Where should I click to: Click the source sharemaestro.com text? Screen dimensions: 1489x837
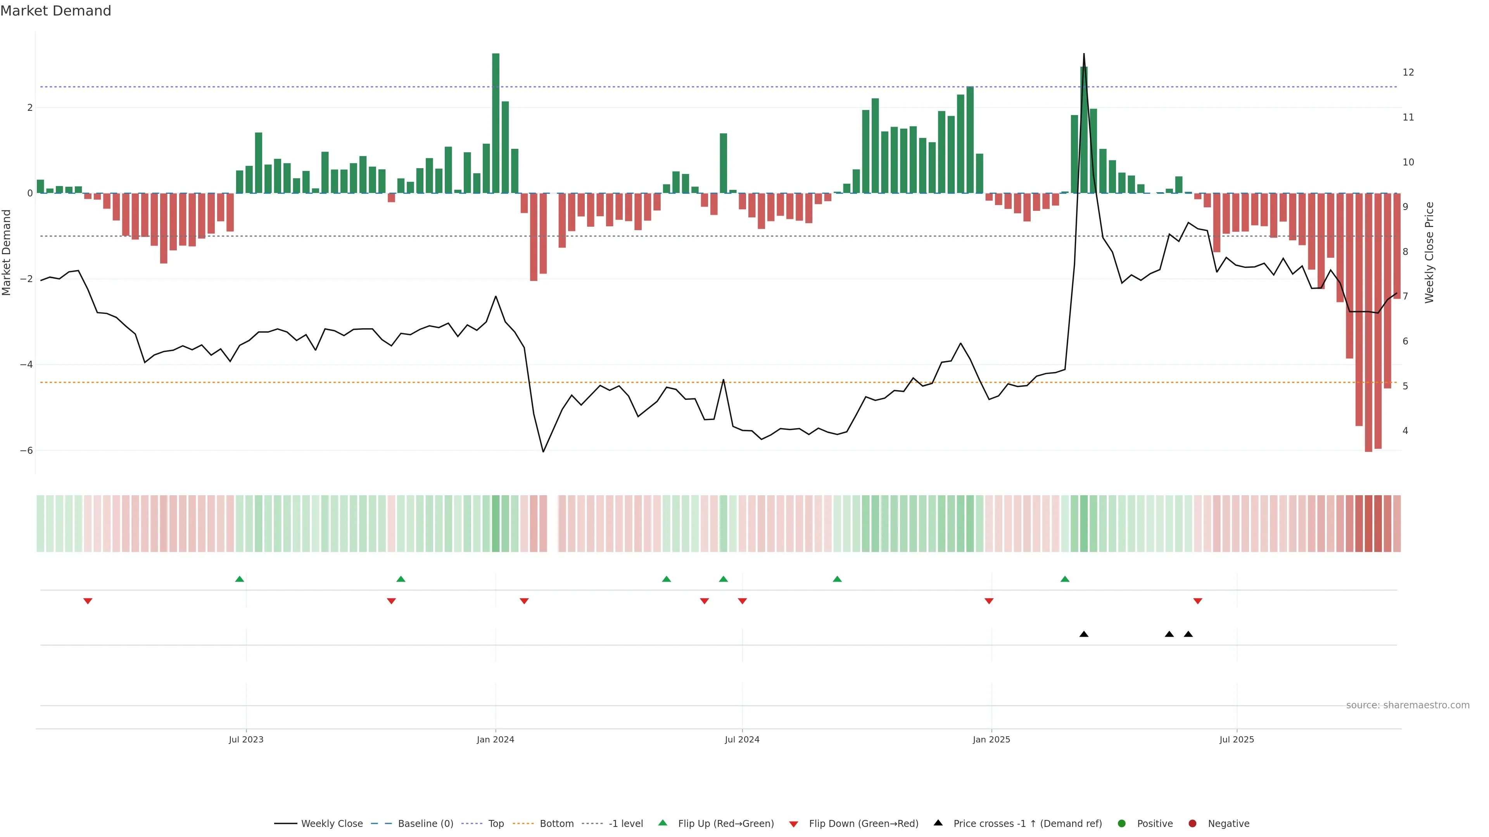[x=1408, y=705]
